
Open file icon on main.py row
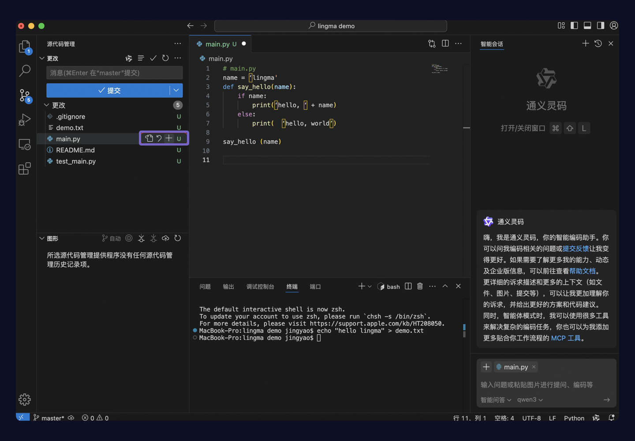(x=149, y=138)
